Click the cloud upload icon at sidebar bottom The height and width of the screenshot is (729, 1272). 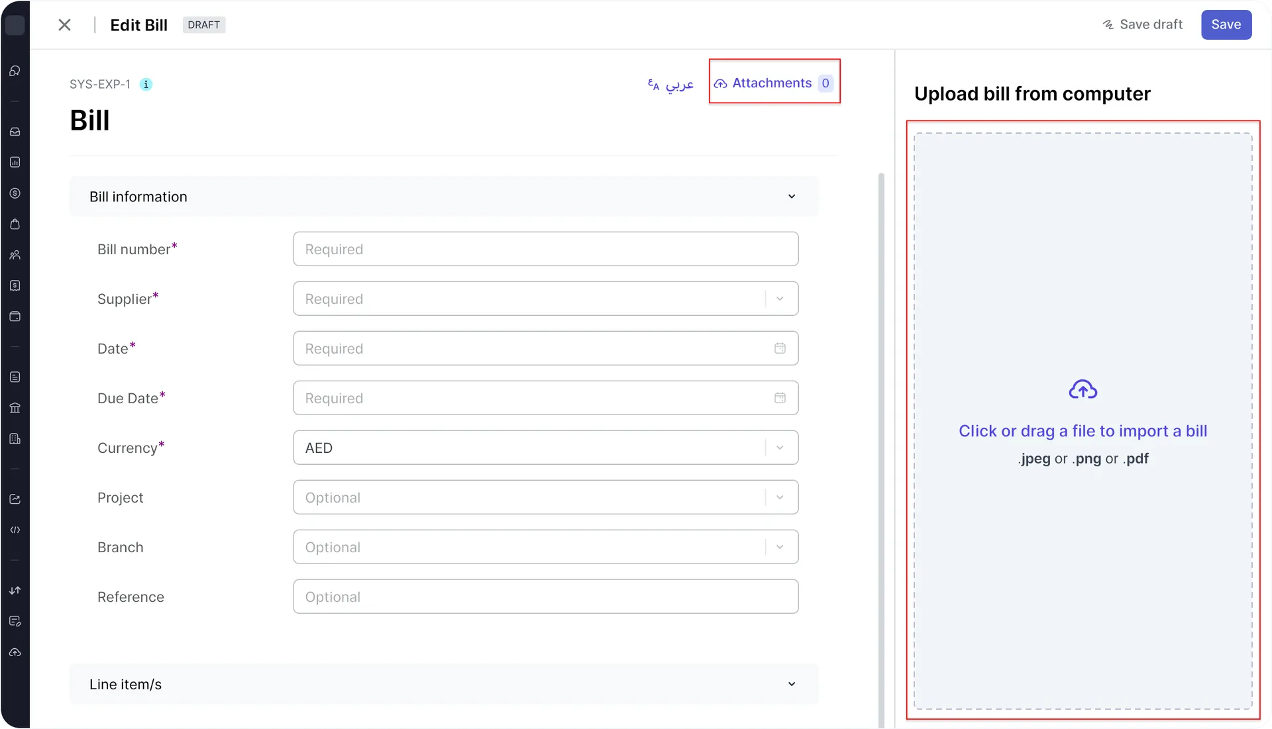[15, 652]
